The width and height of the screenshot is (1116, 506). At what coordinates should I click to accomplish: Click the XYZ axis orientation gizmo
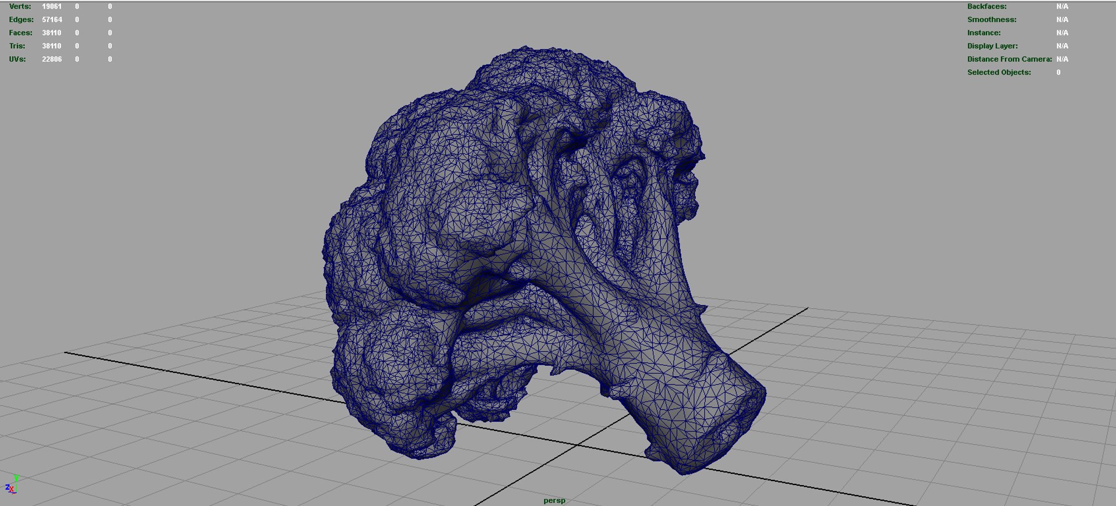point(12,484)
